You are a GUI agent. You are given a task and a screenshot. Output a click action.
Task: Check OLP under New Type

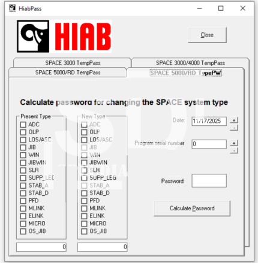84,132
